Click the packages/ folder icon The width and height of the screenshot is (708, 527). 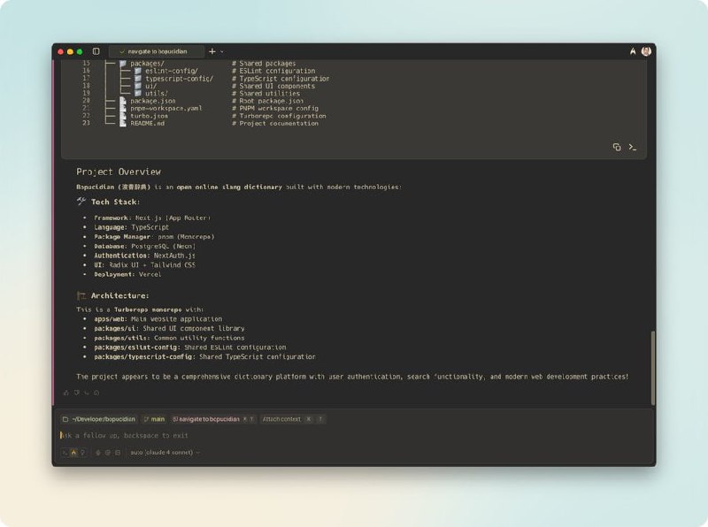(x=123, y=64)
